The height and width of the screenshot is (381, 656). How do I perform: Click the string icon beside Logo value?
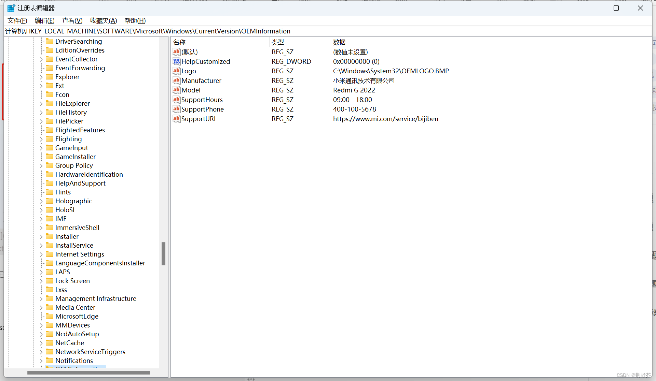point(176,71)
